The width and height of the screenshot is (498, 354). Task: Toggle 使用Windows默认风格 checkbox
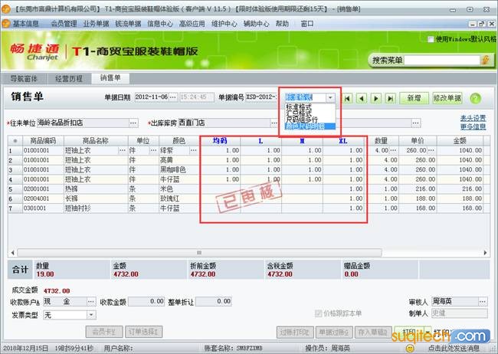431,39
